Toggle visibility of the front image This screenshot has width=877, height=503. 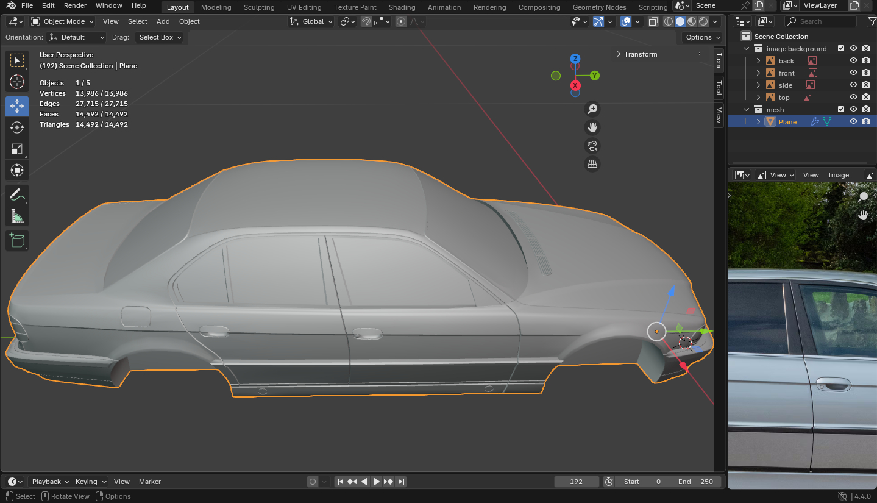[x=853, y=73]
